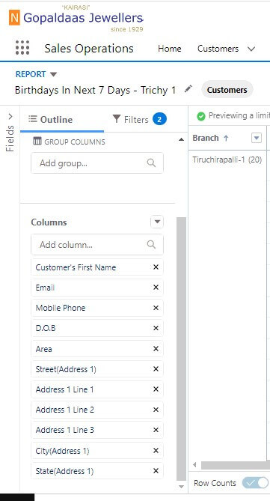Image resolution: width=270 pixels, height=501 pixels.
Task: Edit report name with pencil icon
Action: click(x=188, y=89)
